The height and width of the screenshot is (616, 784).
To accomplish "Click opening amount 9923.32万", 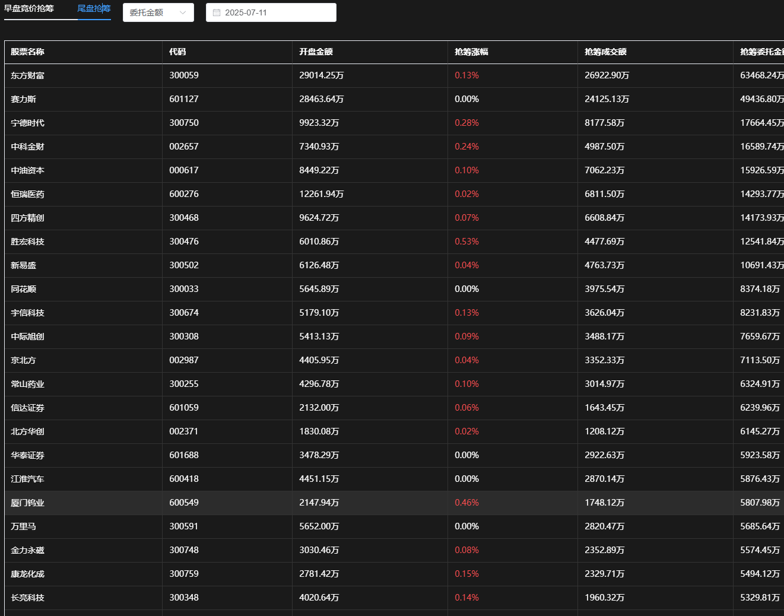I will [319, 123].
